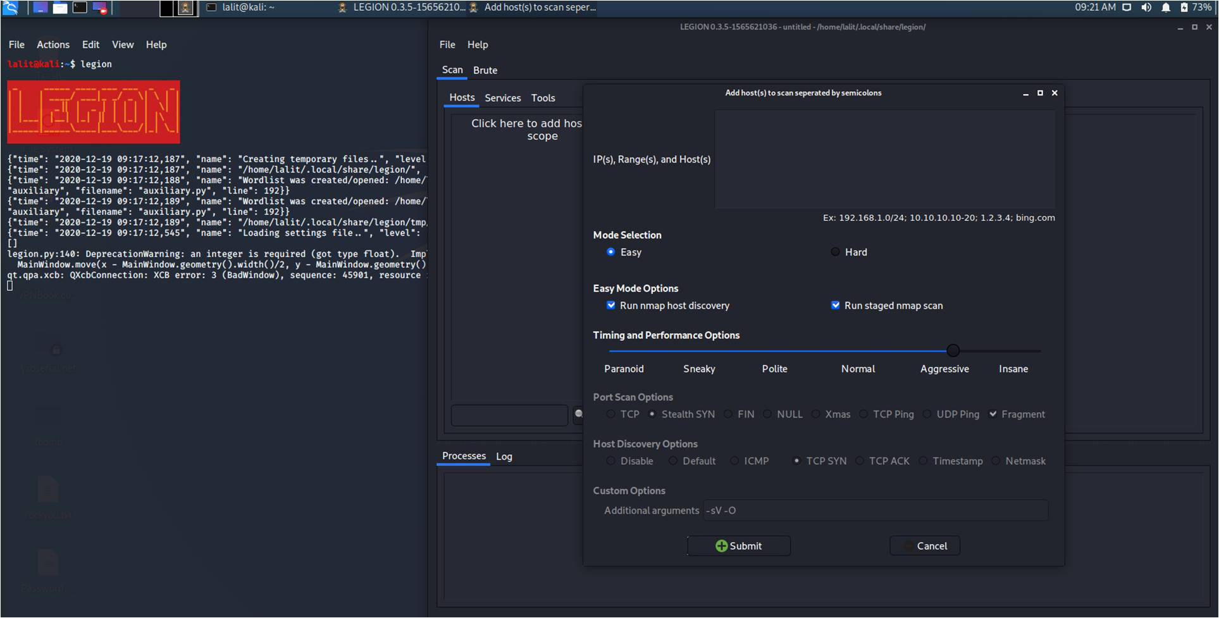This screenshot has height=618, width=1219.
Task: Click the display/screen icon in system tray
Action: 1127,8
